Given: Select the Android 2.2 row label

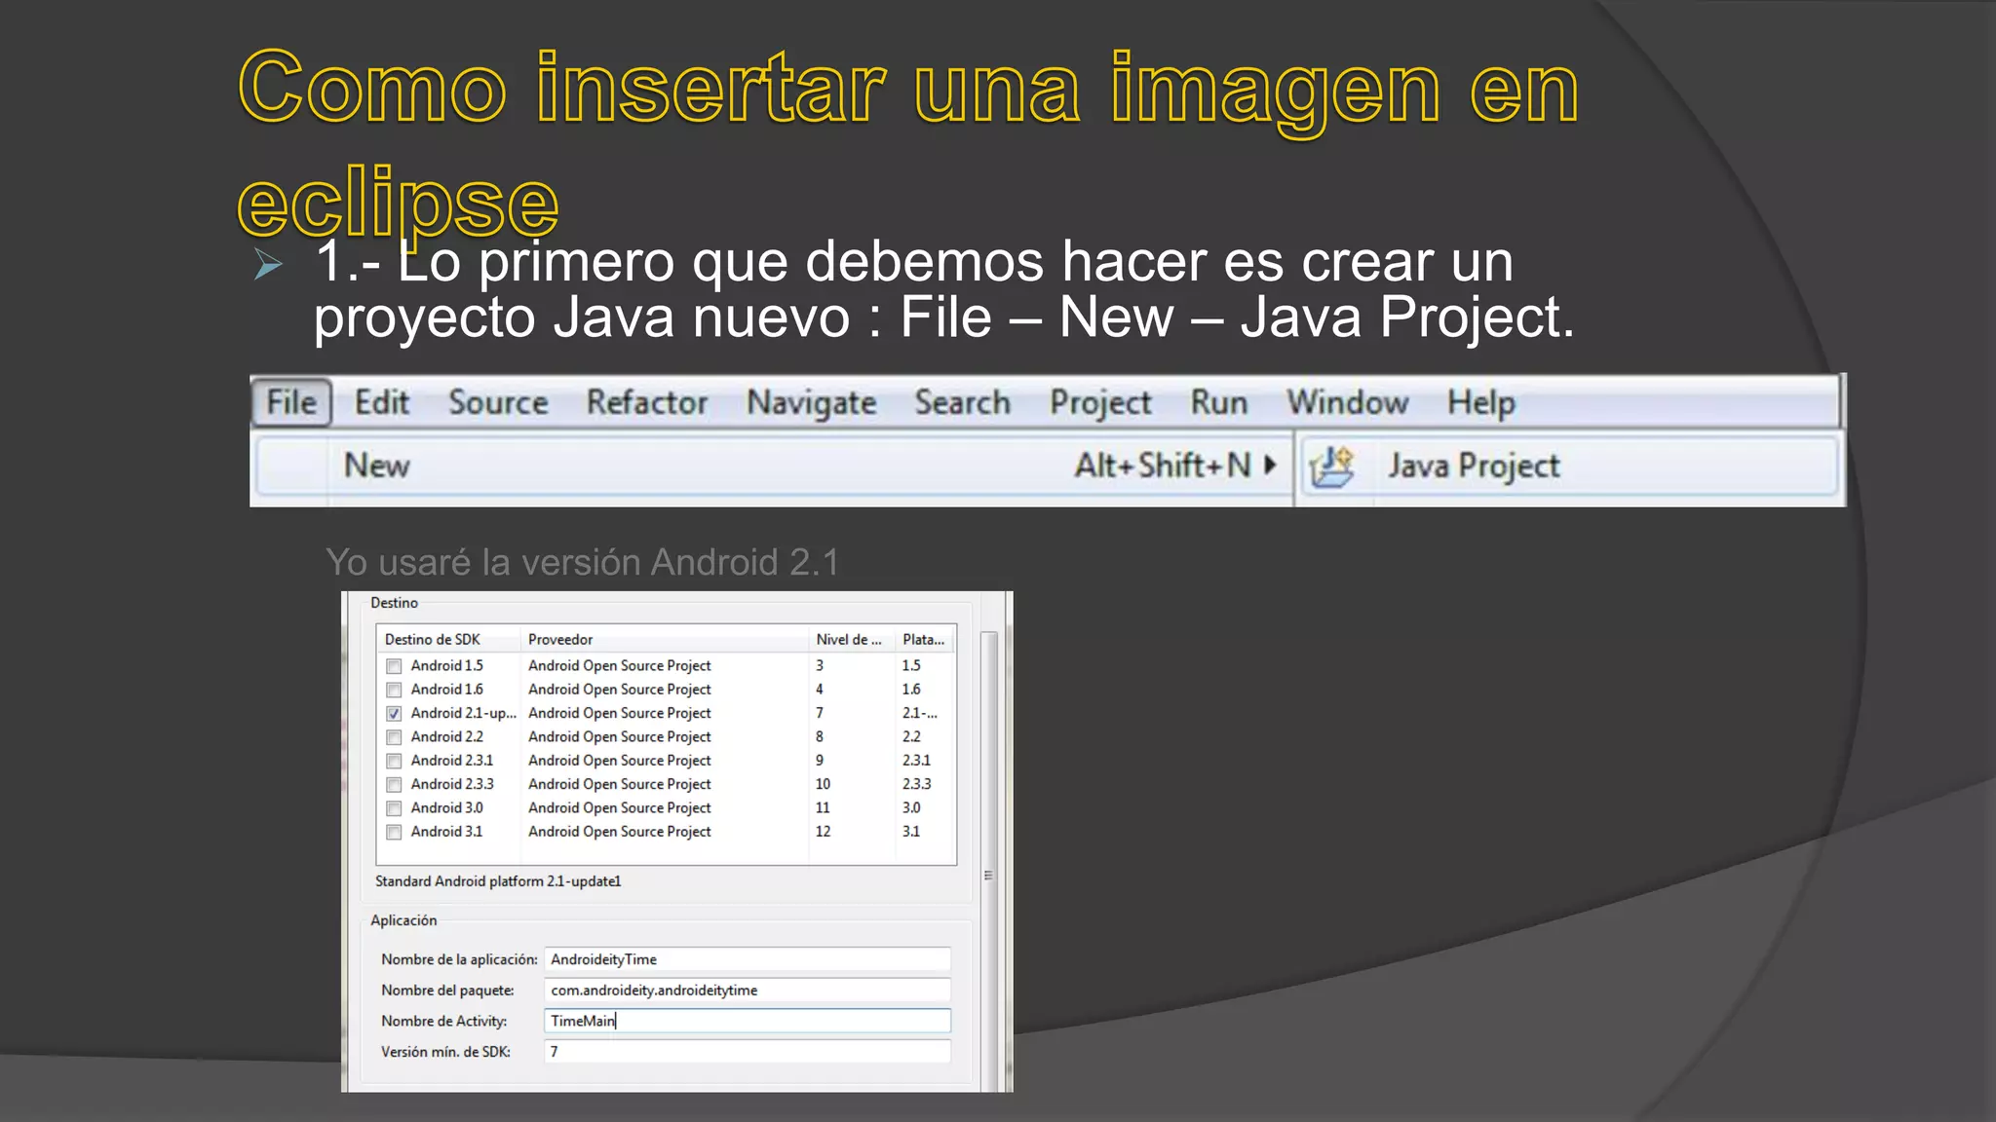Looking at the screenshot, I should coord(446,736).
